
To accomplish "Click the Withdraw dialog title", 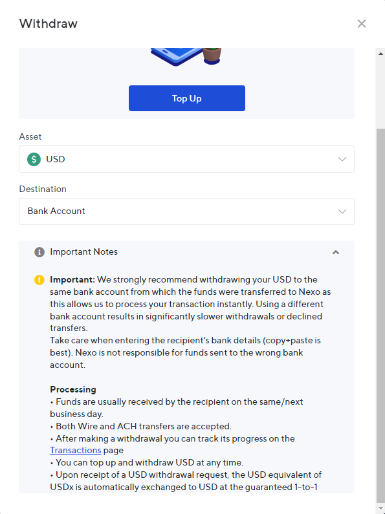I will (x=49, y=24).
